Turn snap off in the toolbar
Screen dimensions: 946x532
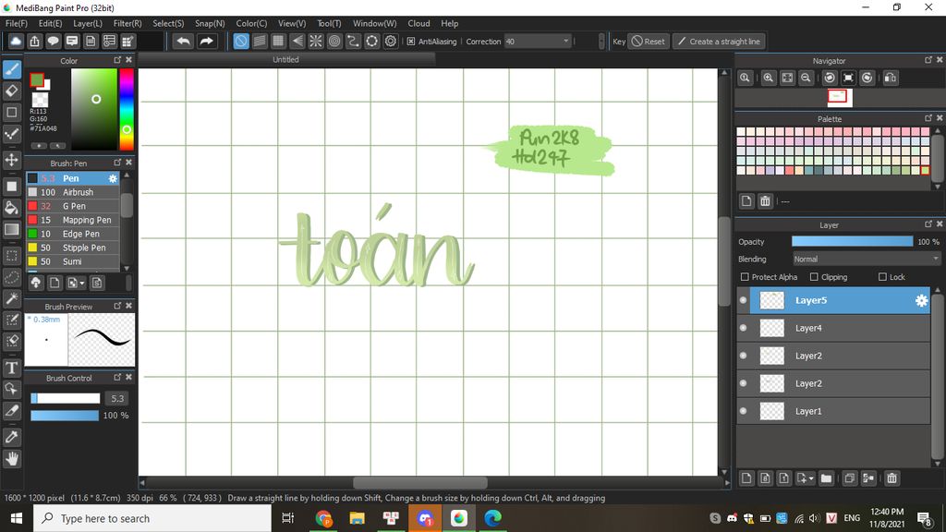click(241, 41)
